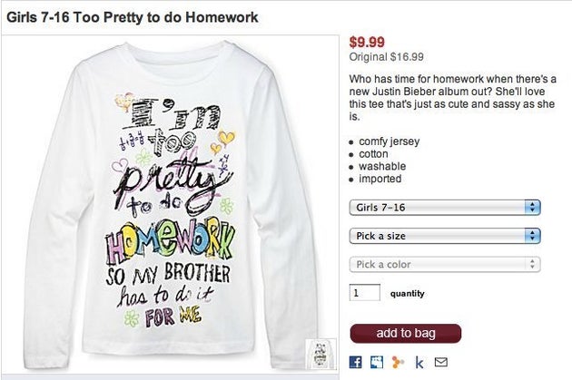Screen dimensions: 572x380
Task: Click the quantity label text
Action: [x=407, y=294]
